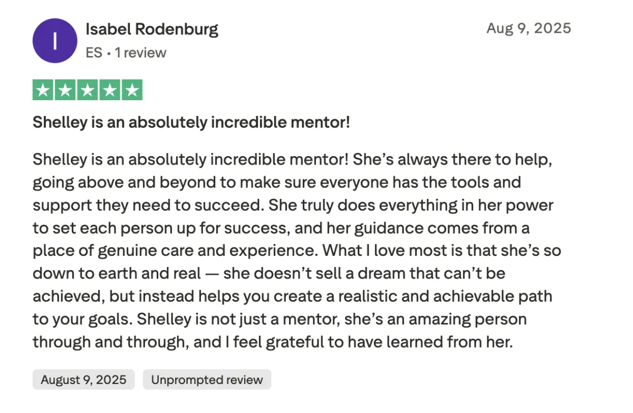Viewport: 633px width, 413px height.
Task: Click the review line starting "Shelley is an absolutely"
Action: tap(292, 159)
